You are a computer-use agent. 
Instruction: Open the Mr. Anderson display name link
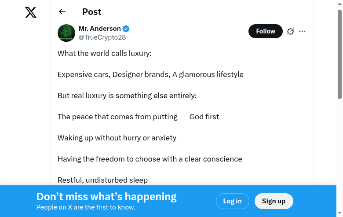pyautogui.click(x=99, y=29)
